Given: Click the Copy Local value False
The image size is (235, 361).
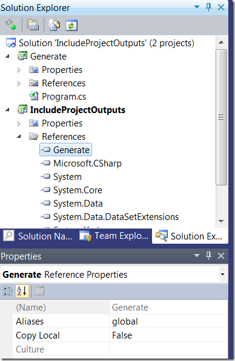Looking at the screenshot, I should pyautogui.click(x=122, y=335).
